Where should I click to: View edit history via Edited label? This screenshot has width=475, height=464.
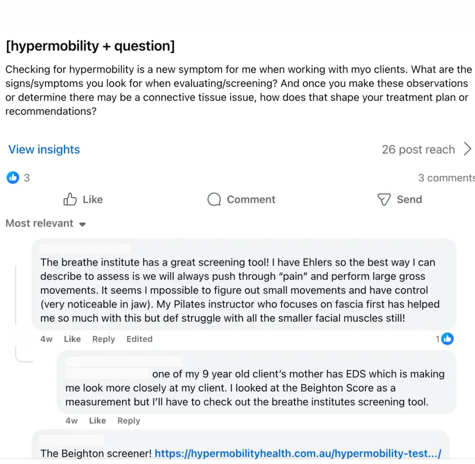coord(139,339)
